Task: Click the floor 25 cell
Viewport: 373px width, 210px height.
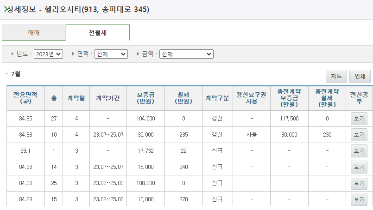Action: click(54, 183)
